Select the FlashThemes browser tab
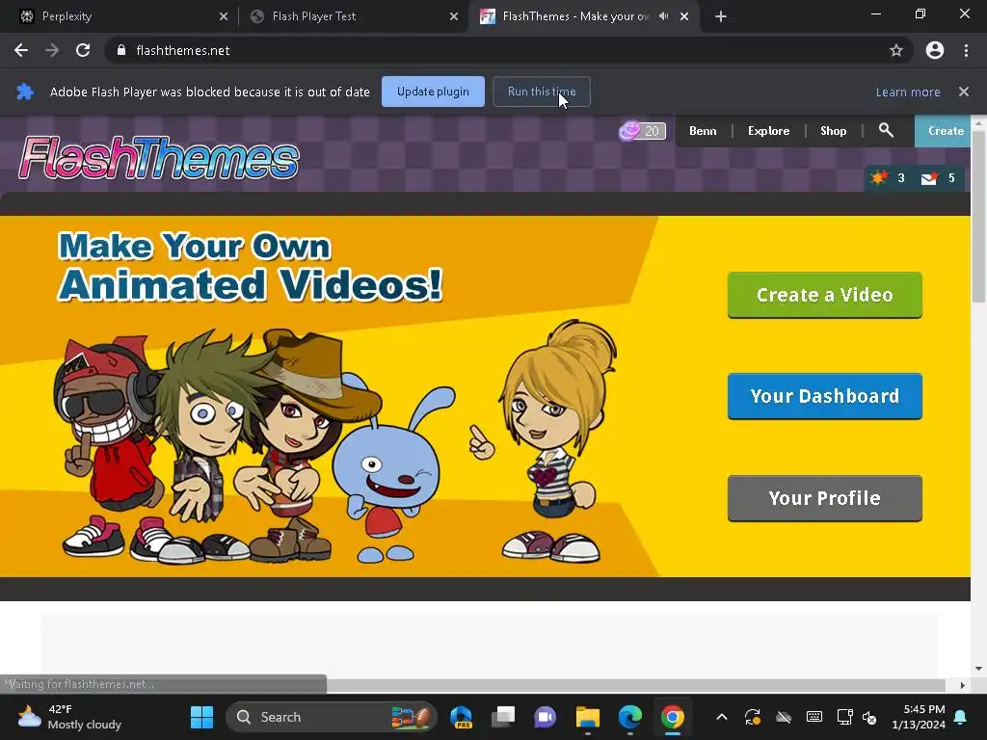 [x=573, y=16]
